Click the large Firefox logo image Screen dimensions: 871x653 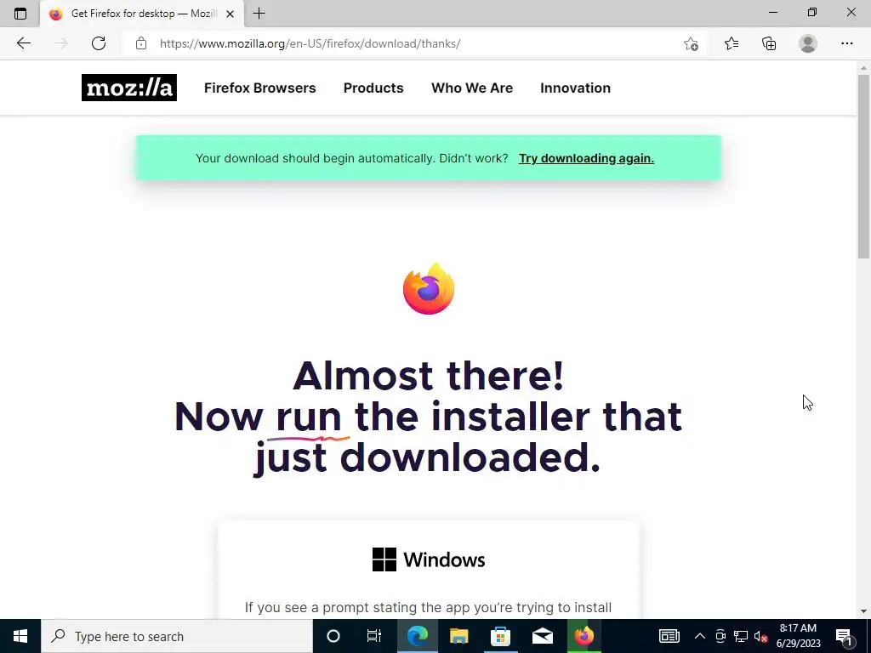429,289
